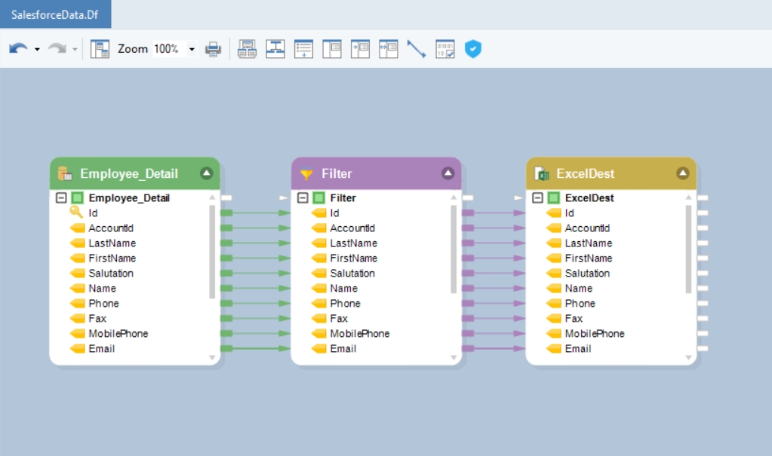Click the data preview binary icon

(444, 49)
